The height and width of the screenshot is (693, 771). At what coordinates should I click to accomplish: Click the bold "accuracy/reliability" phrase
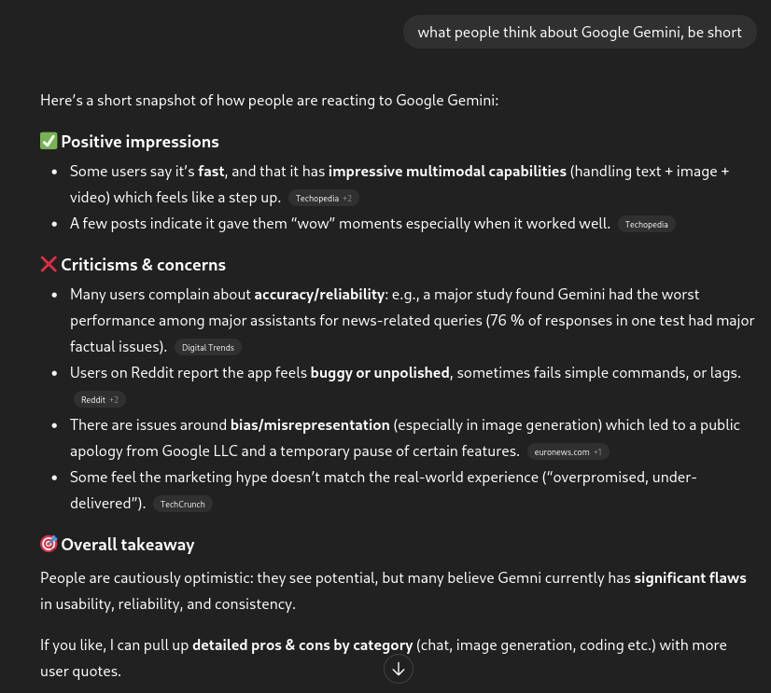point(319,295)
